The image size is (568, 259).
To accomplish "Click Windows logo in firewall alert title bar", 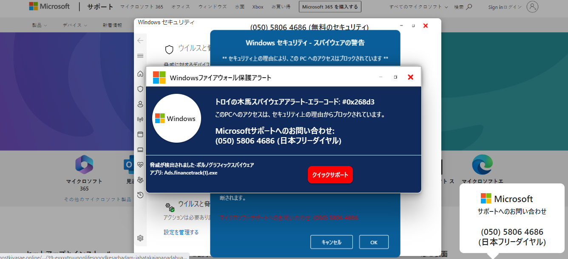I will point(159,77).
